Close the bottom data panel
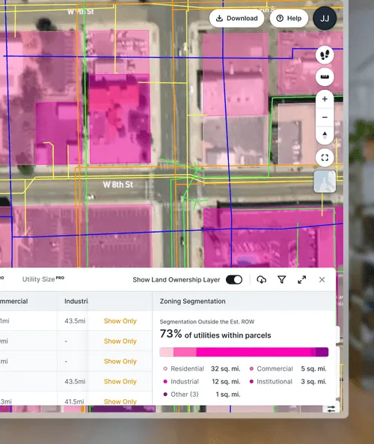Image resolution: width=374 pixels, height=444 pixels. point(322,280)
